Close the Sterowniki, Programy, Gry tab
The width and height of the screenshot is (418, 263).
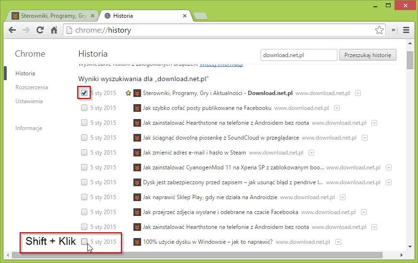pyautogui.click(x=93, y=16)
